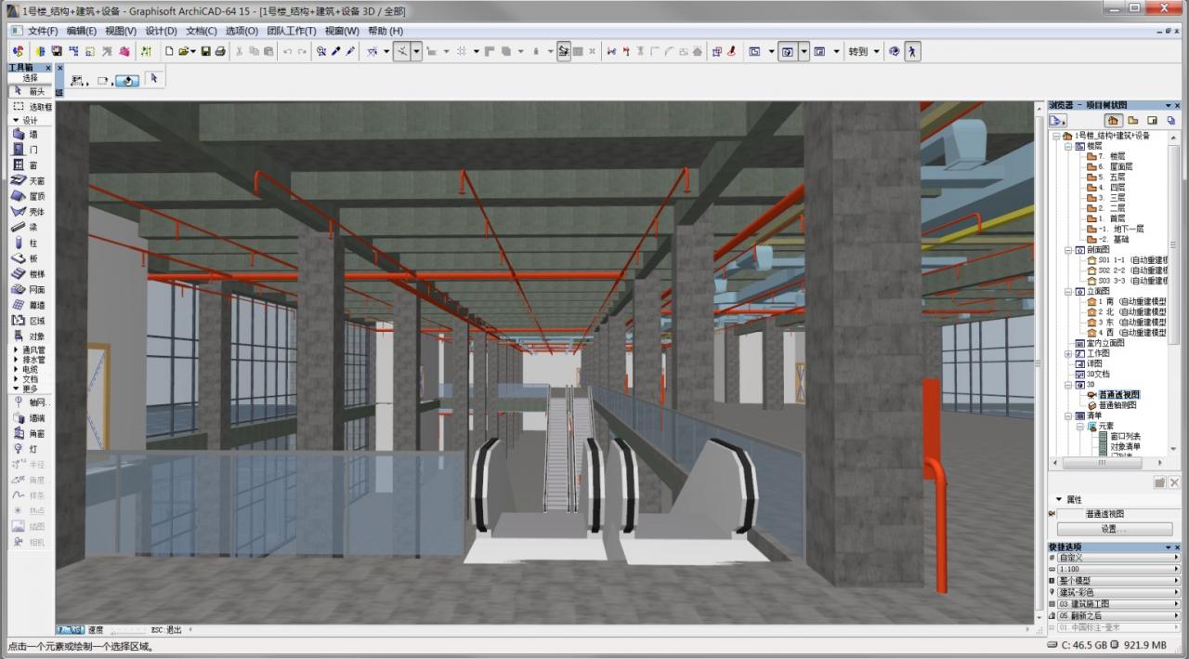
Task: Expand the 通风管 toolbox group
Action: point(16,349)
